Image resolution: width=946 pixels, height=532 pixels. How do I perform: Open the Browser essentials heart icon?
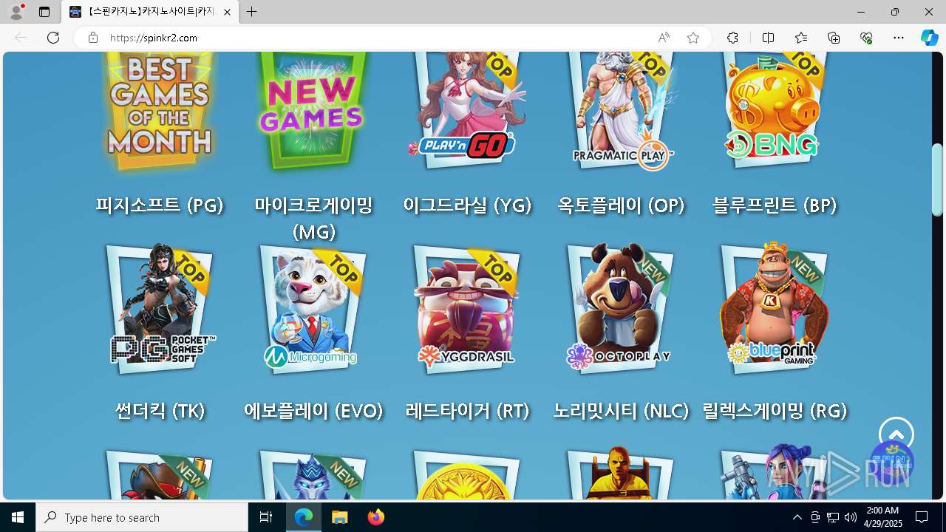click(x=866, y=38)
